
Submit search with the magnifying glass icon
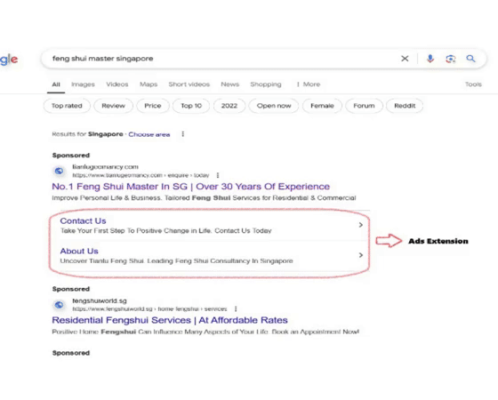click(x=470, y=59)
